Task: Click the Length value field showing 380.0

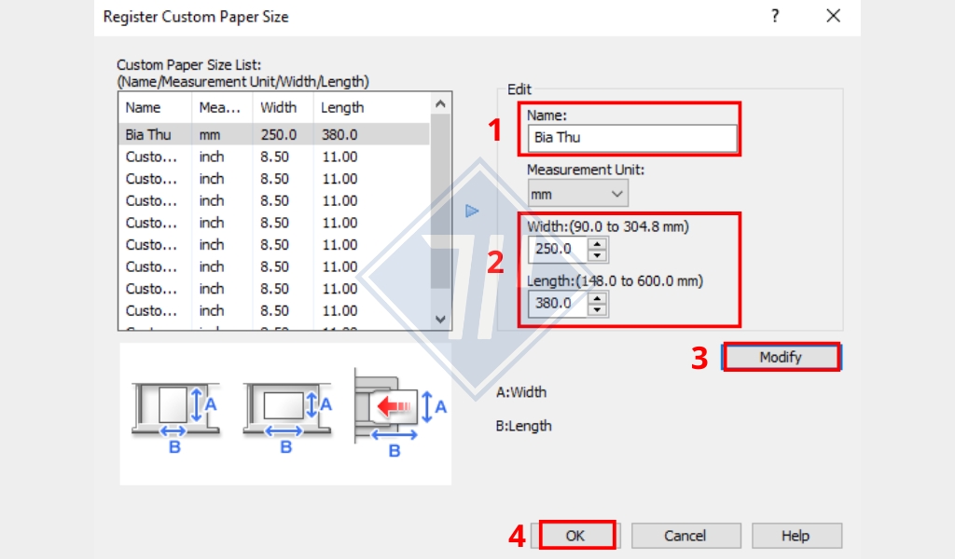Action: [558, 304]
